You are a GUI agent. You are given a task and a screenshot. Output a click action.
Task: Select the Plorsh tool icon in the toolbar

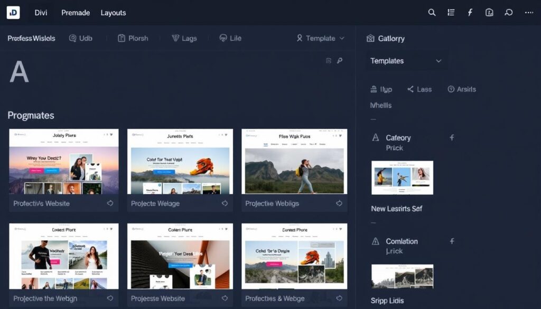[x=123, y=38]
